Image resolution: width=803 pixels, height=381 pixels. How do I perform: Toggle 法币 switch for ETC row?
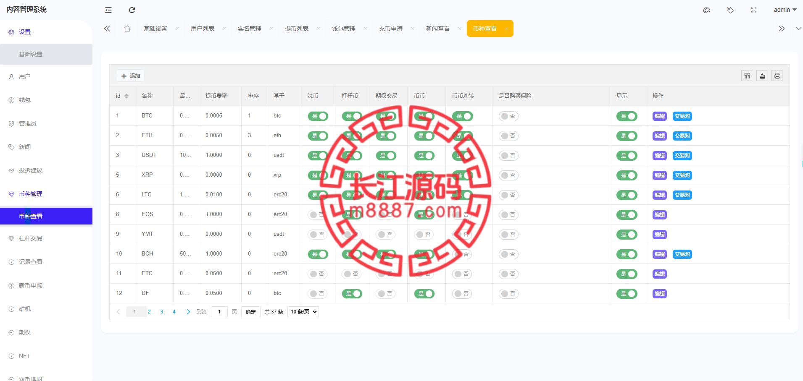pos(318,274)
